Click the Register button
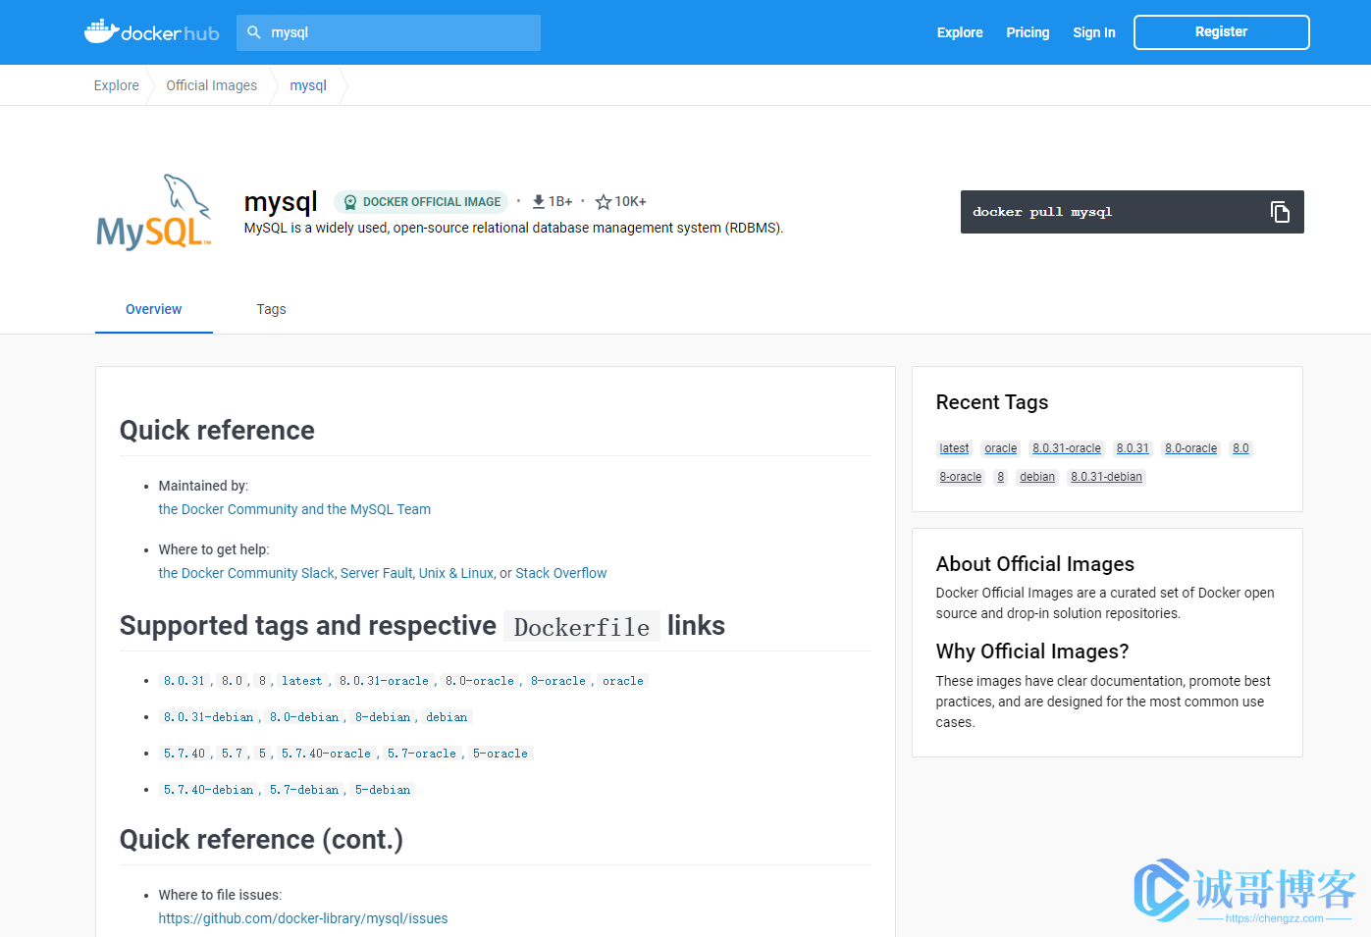The height and width of the screenshot is (937, 1371). click(x=1222, y=32)
